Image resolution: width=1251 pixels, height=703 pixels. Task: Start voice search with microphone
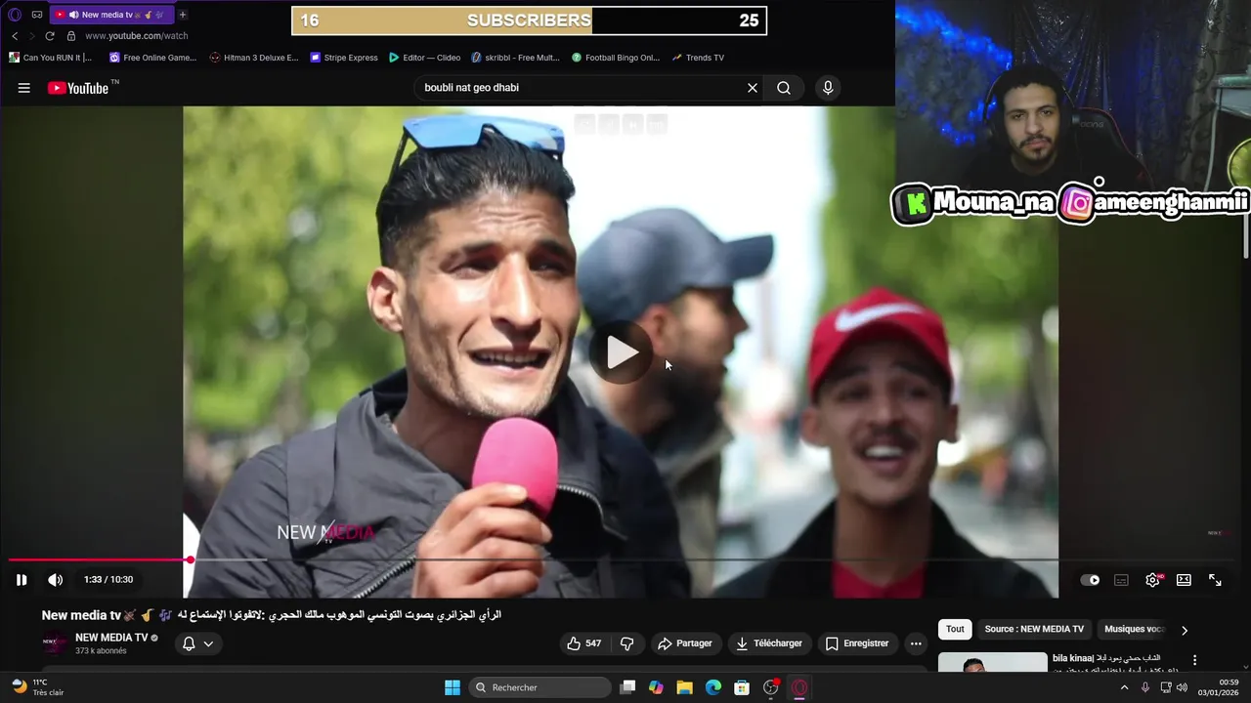pyautogui.click(x=828, y=88)
